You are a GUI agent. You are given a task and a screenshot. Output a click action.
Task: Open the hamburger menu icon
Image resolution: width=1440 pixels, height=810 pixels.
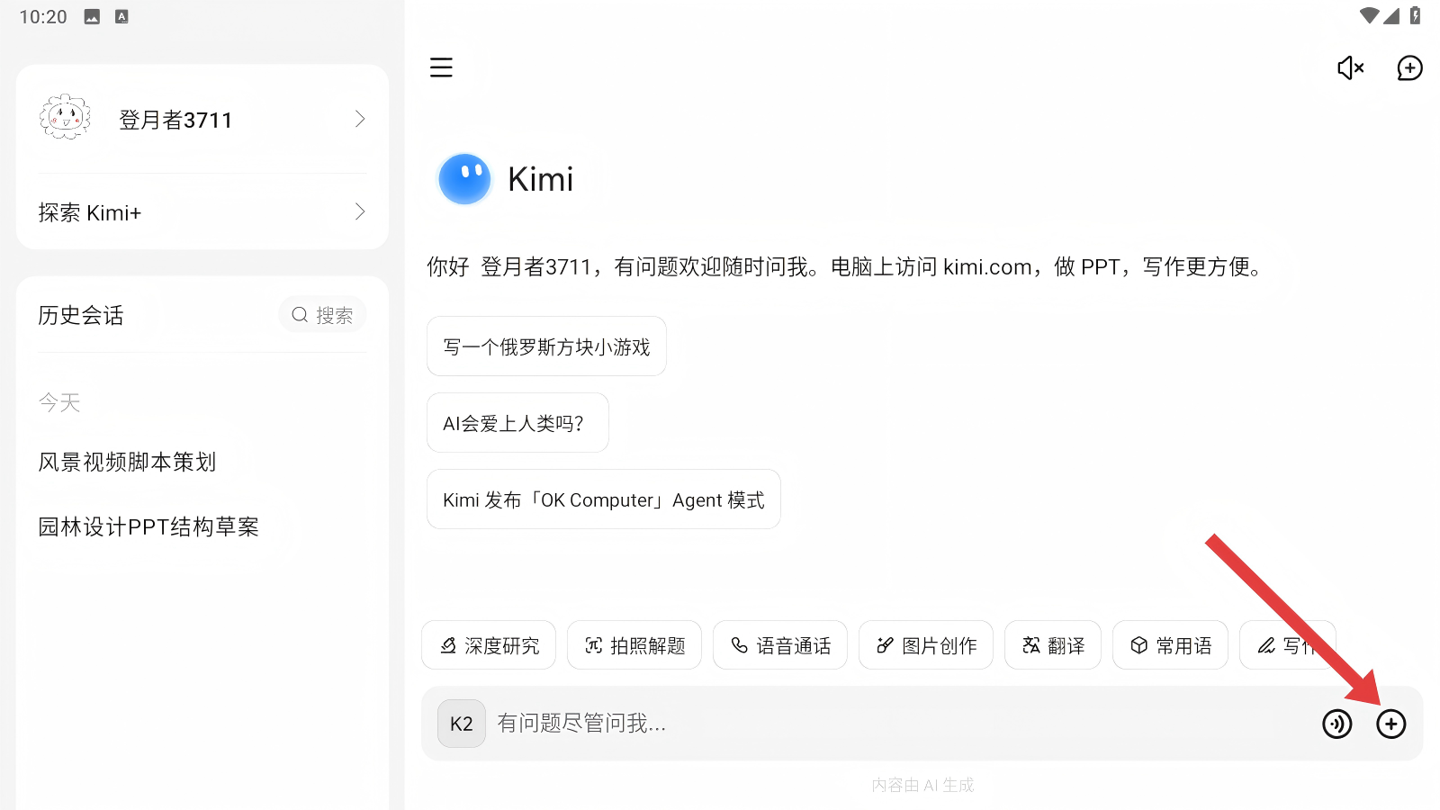coord(441,67)
